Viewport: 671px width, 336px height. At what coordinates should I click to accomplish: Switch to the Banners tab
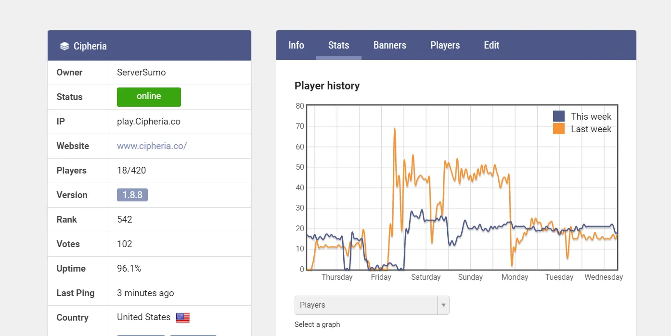tap(390, 45)
